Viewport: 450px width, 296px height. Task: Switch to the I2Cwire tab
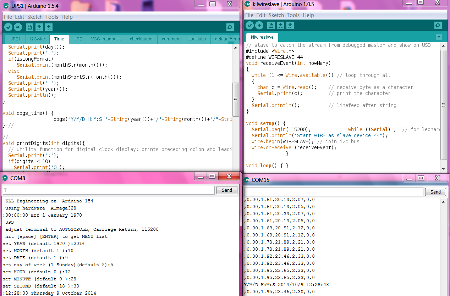pyautogui.click(x=37, y=39)
